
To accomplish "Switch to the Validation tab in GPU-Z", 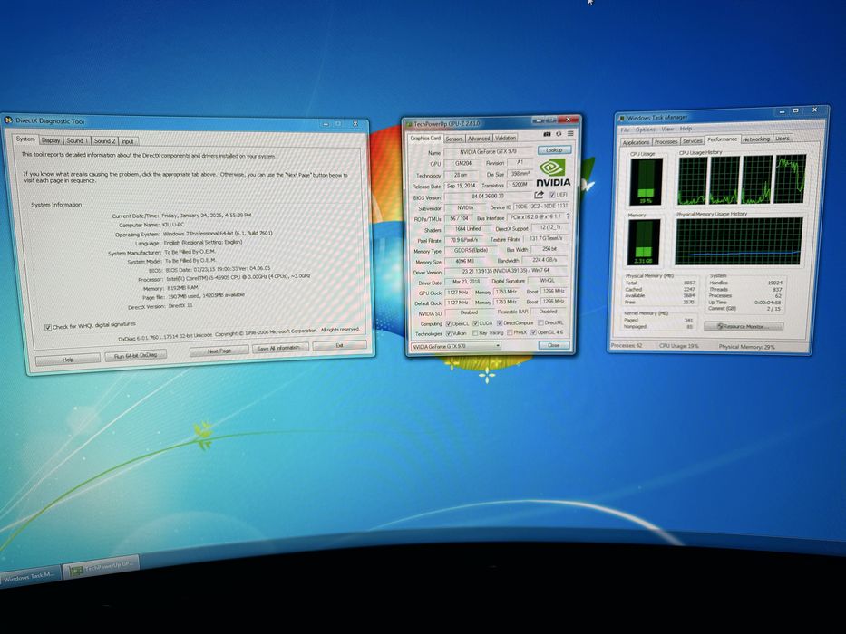I will tap(506, 138).
